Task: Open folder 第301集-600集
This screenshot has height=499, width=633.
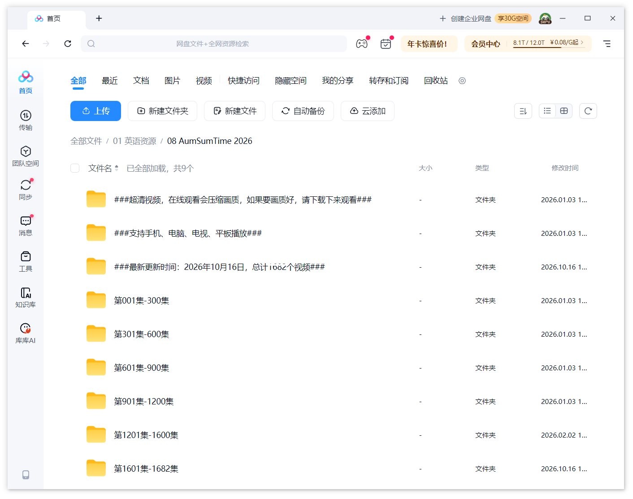Action: pos(141,334)
